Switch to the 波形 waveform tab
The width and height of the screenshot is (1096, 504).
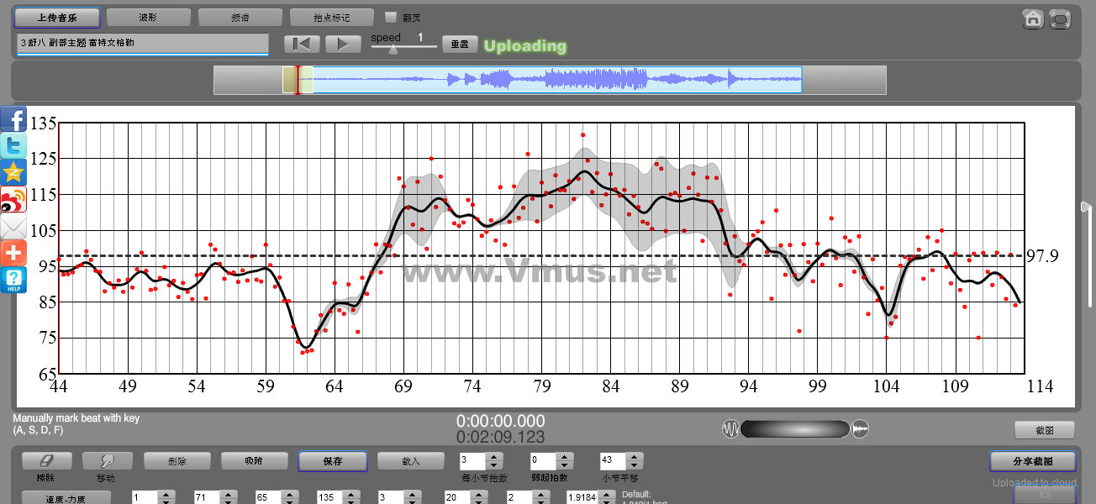[148, 17]
